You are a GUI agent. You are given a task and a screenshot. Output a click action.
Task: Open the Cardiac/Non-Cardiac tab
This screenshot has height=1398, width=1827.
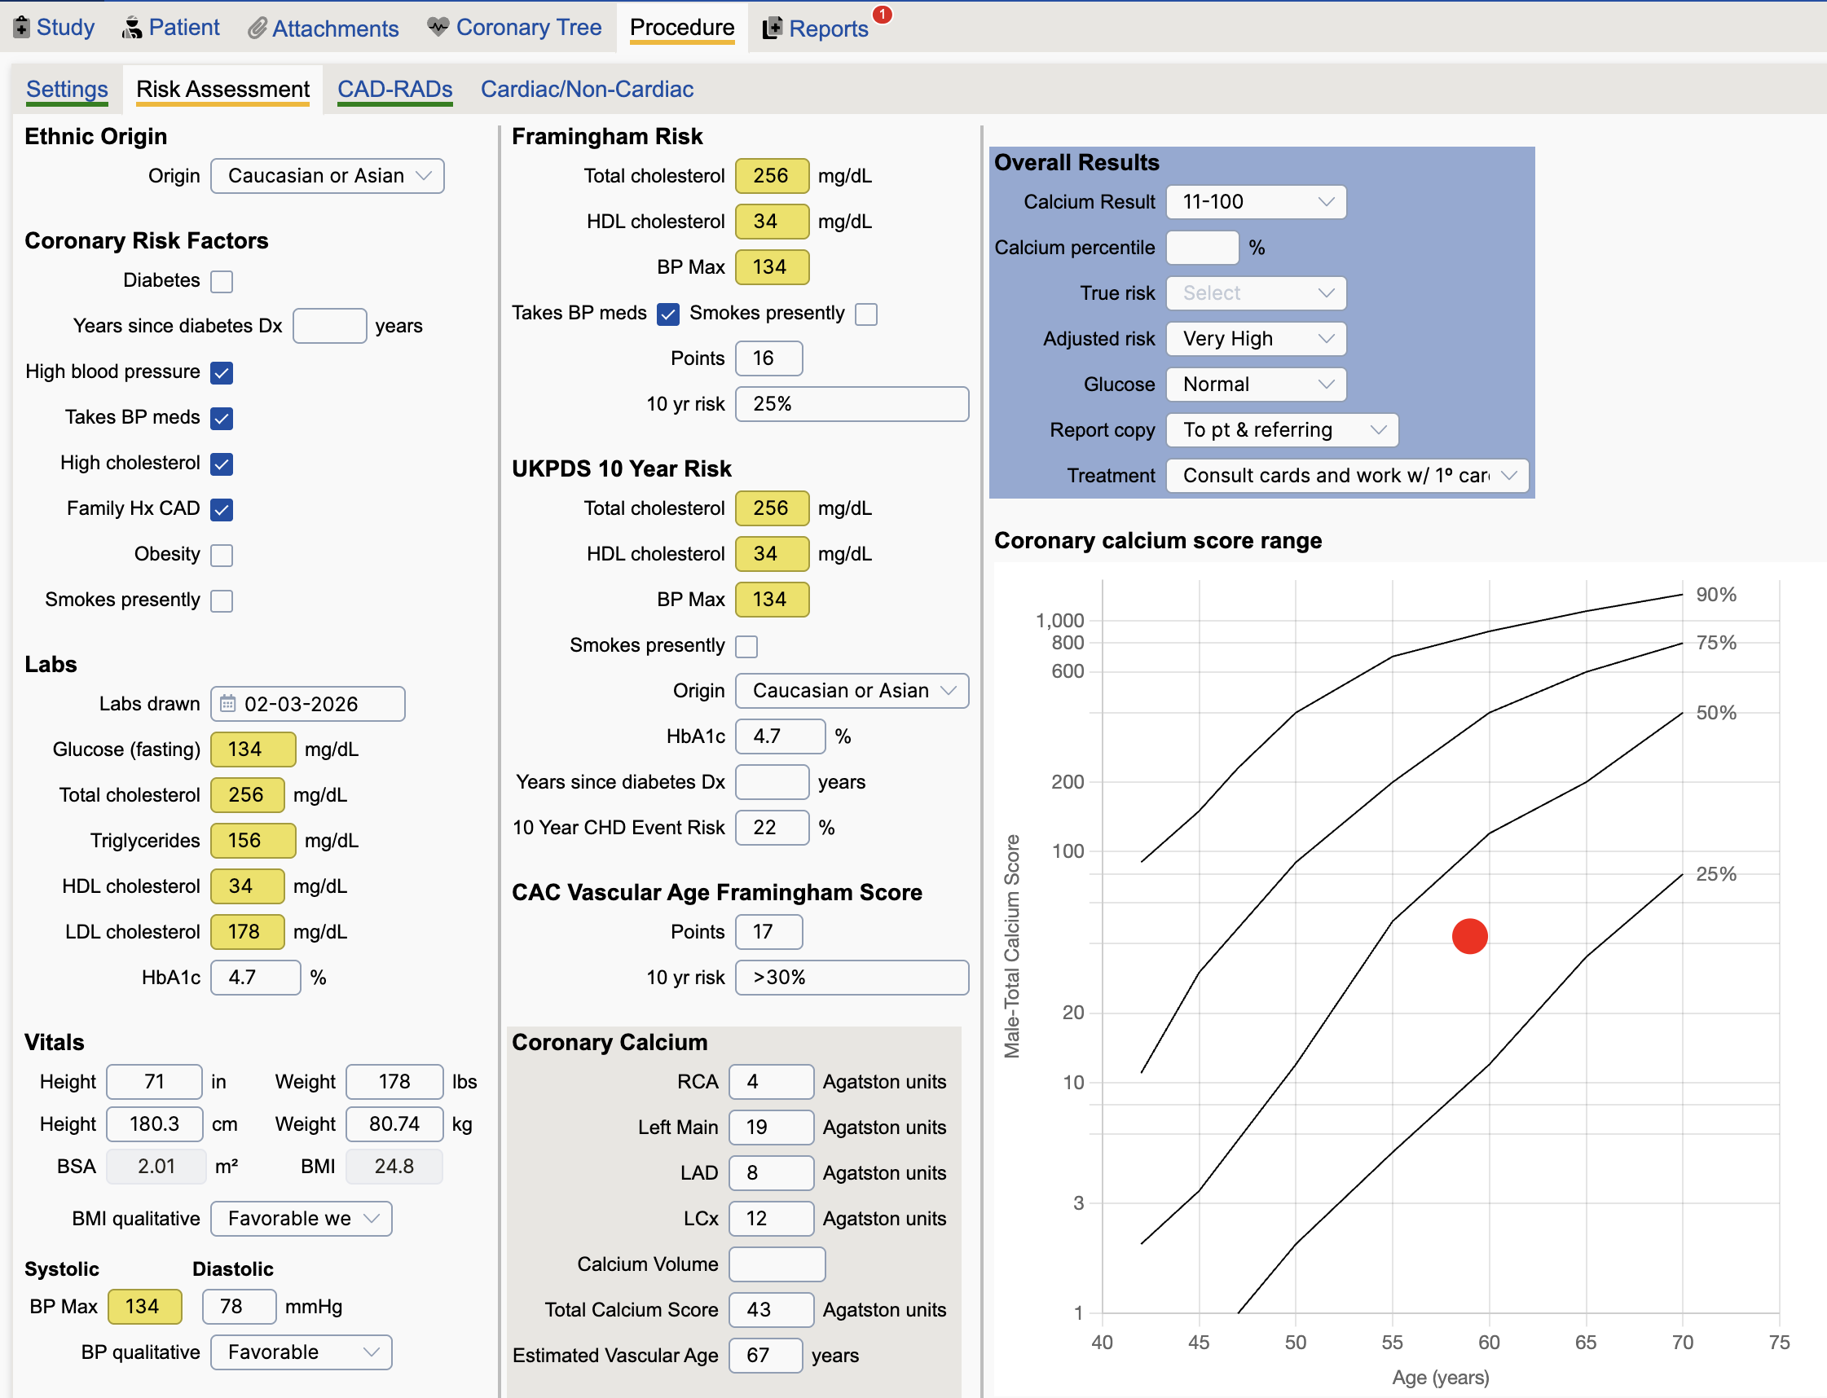coord(587,89)
